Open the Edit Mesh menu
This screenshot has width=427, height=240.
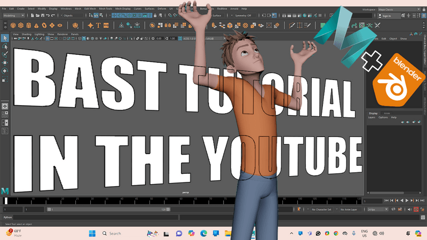[90, 9]
